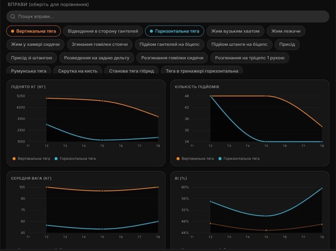
Task: Choose the Присід exercise chip
Action: tap(287, 44)
